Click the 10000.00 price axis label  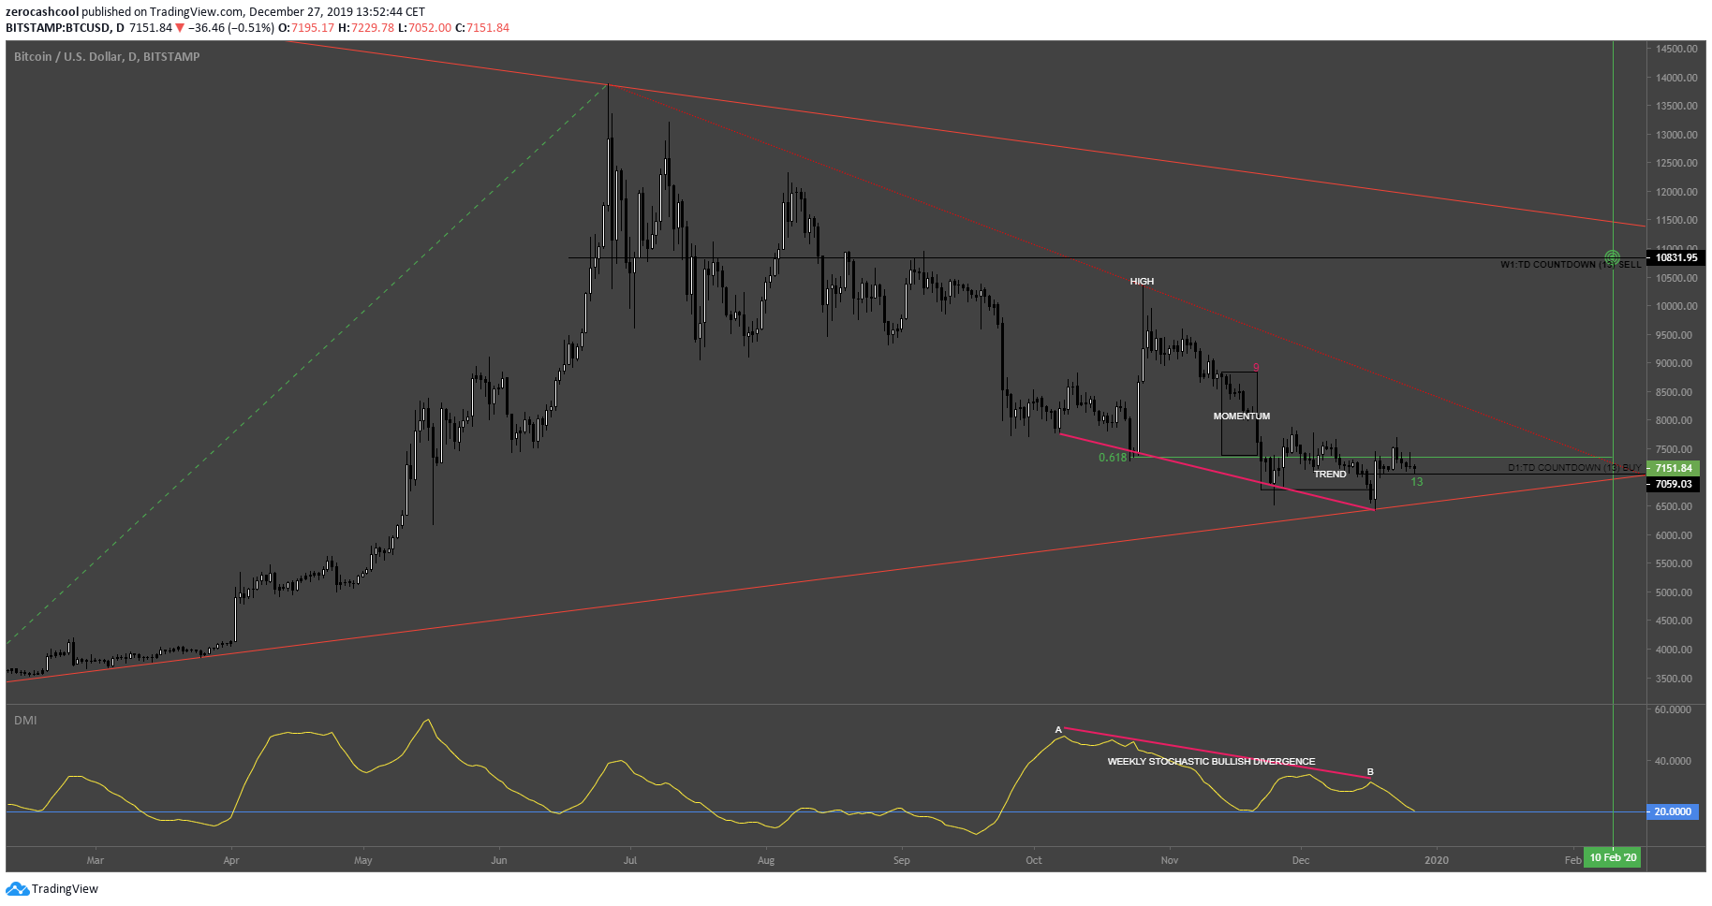1676,306
